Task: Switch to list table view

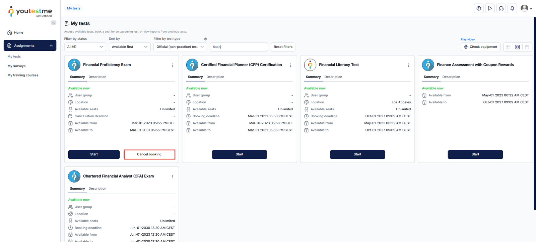Action: 508,47
